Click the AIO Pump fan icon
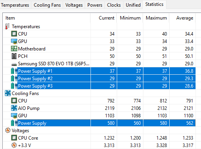The image size is (201, 149). pos(14,108)
